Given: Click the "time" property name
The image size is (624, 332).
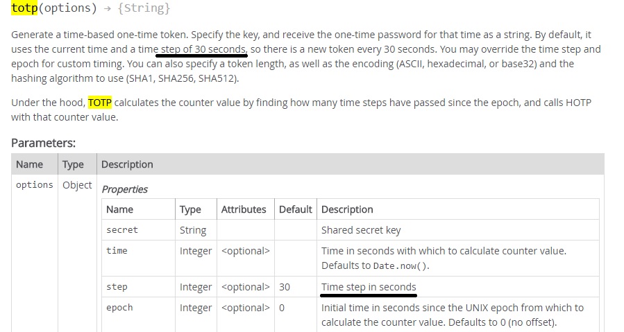Looking at the screenshot, I should [x=117, y=251].
